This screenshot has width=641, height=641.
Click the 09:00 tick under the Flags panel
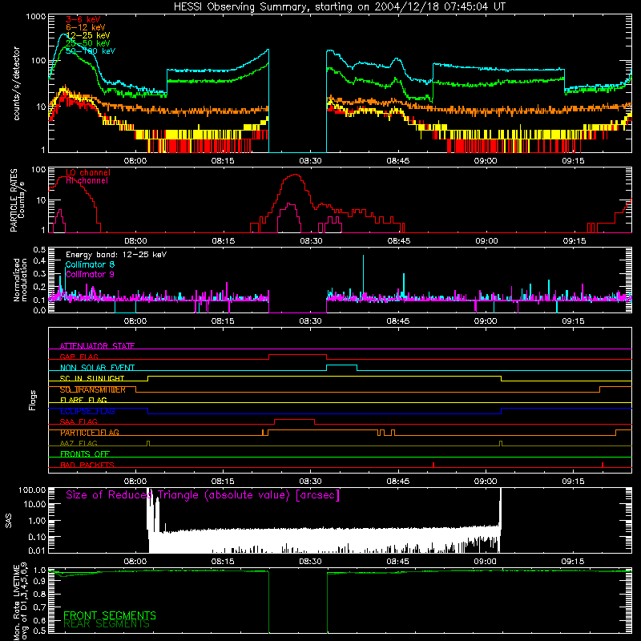pyautogui.click(x=486, y=482)
